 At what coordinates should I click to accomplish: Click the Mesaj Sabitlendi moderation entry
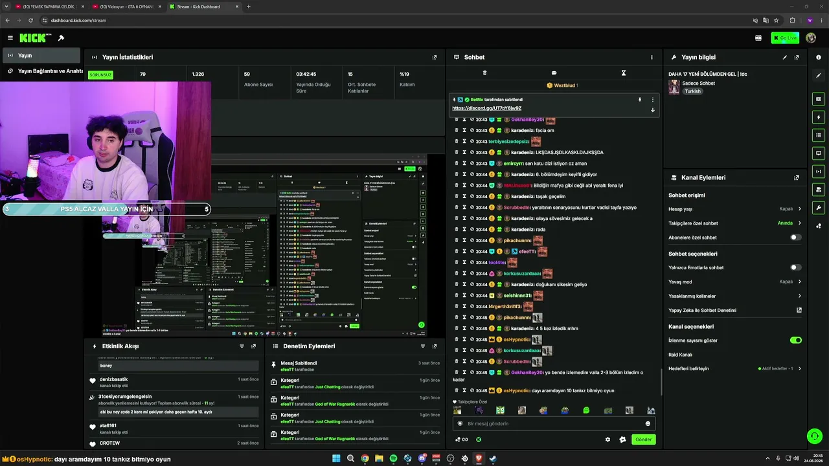point(355,366)
